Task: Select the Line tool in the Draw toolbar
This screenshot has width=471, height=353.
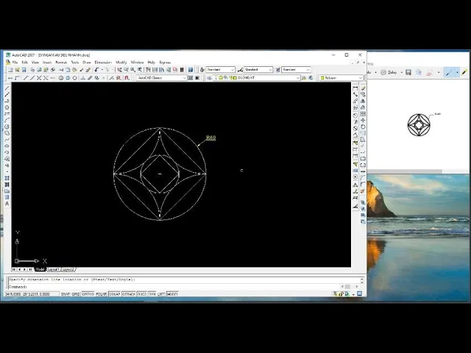Action: [x=7, y=88]
